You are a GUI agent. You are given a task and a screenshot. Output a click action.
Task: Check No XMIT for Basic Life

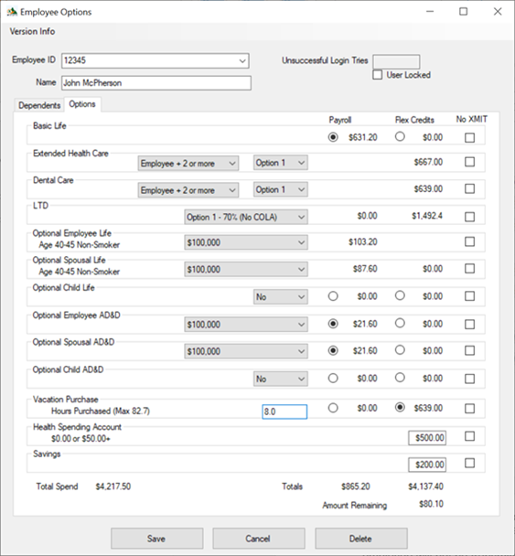click(469, 137)
